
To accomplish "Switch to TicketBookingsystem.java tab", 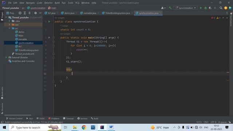I will pos(117,13).
